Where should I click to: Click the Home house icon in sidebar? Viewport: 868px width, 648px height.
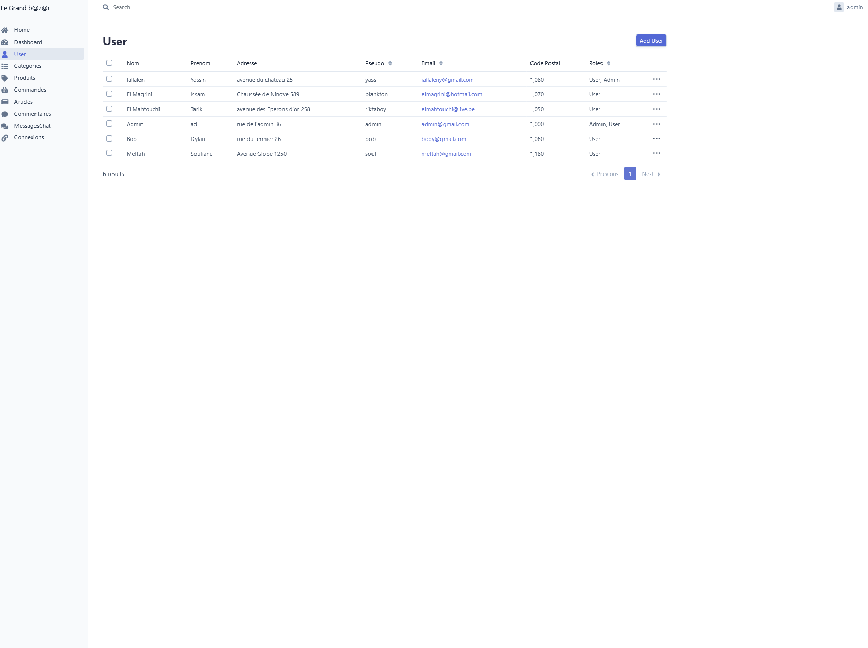click(x=5, y=30)
